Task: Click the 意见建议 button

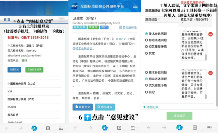Action: pos(105,107)
